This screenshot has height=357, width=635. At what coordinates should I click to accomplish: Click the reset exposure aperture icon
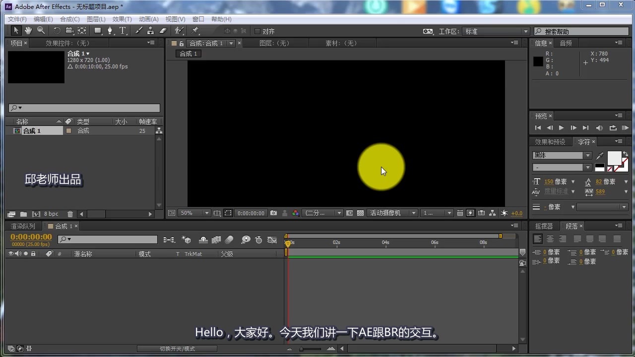(504, 213)
